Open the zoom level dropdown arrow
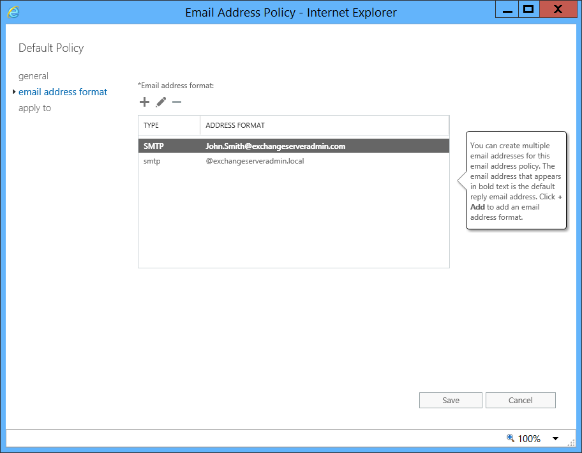The width and height of the screenshot is (582, 453). [x=555, y=438]
